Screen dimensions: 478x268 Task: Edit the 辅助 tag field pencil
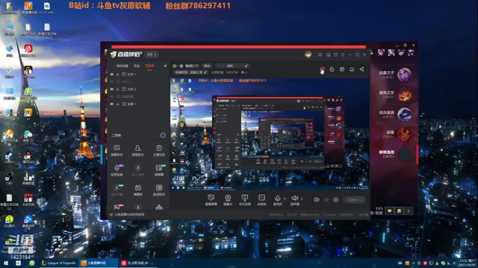click(x=246, y=66)
